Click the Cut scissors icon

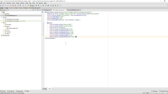tap(11, 5)
